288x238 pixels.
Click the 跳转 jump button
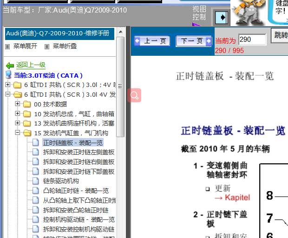[280, 35]
